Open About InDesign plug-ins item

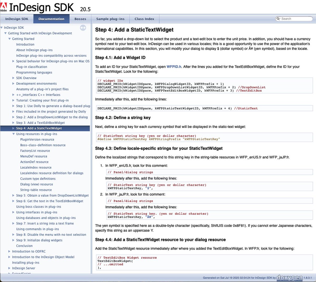[x=34, y=50]
